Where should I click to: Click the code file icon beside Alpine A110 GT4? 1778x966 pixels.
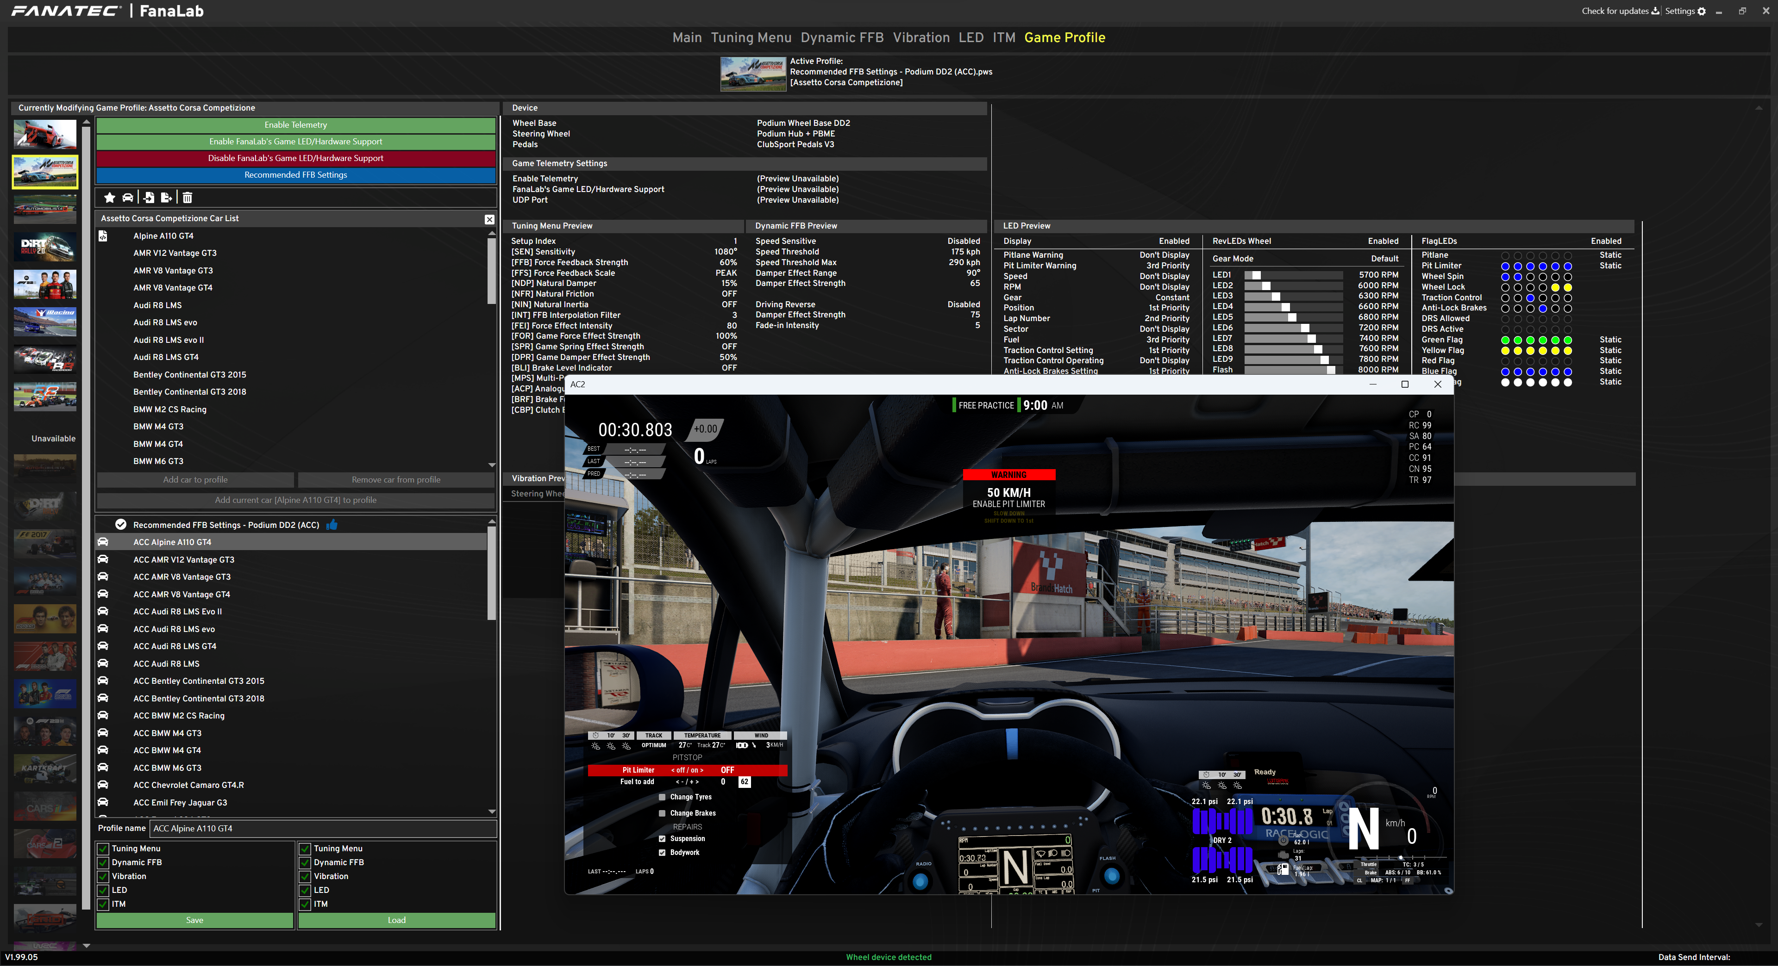[103, 236]
